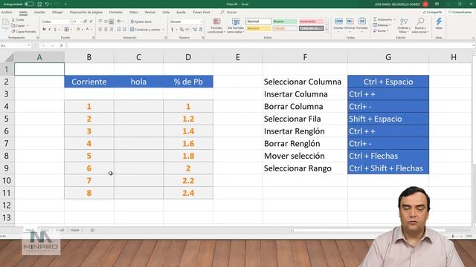The height and width of the screenshot is (267, 476).
Task: Click the Name Box showing A1
Action: coord(15,45)
